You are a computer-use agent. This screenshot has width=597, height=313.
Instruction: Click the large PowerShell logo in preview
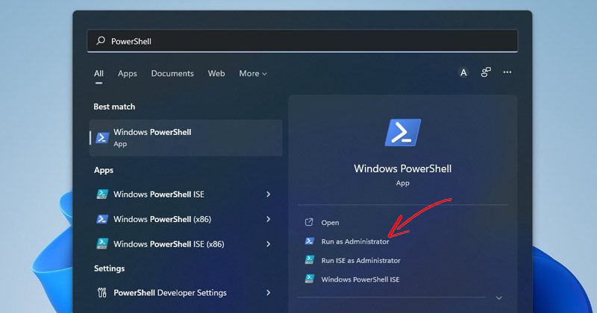pyautogui.click(x=403, y=133)
